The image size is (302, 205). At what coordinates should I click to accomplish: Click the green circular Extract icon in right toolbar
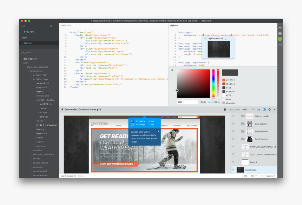pyautogui.click(x=280, y=39)
